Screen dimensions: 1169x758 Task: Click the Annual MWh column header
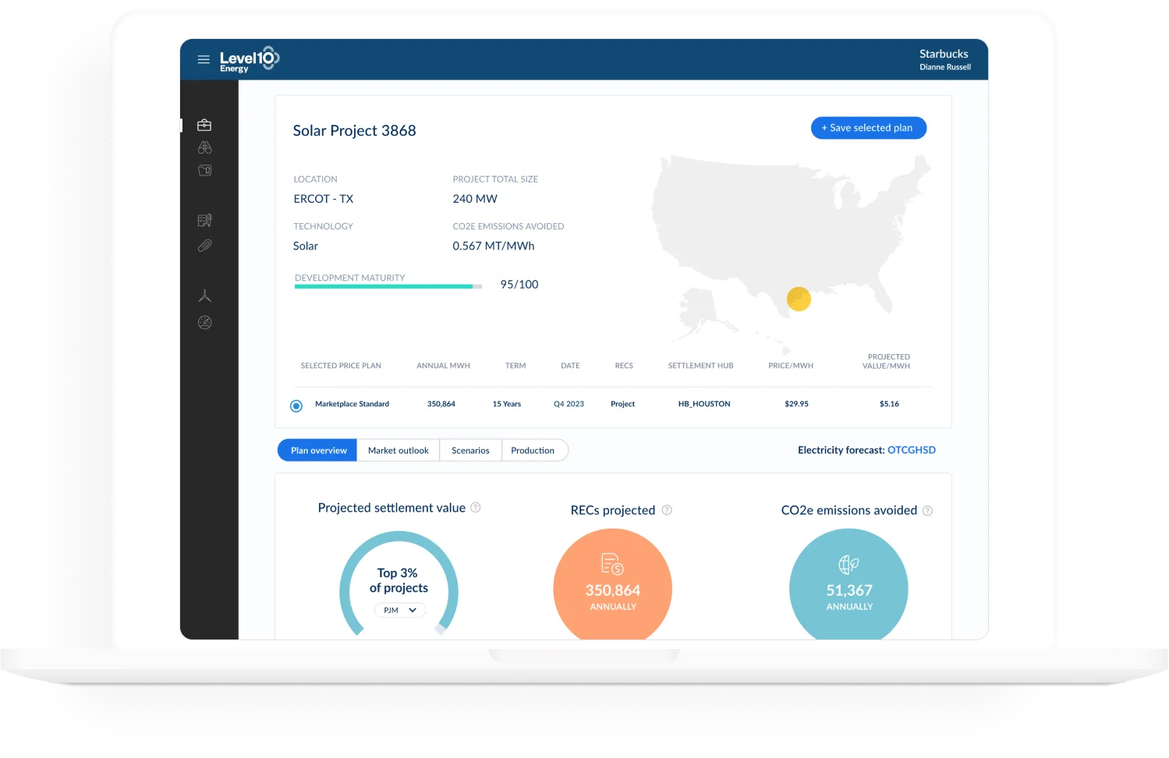(x=443, y=366)
